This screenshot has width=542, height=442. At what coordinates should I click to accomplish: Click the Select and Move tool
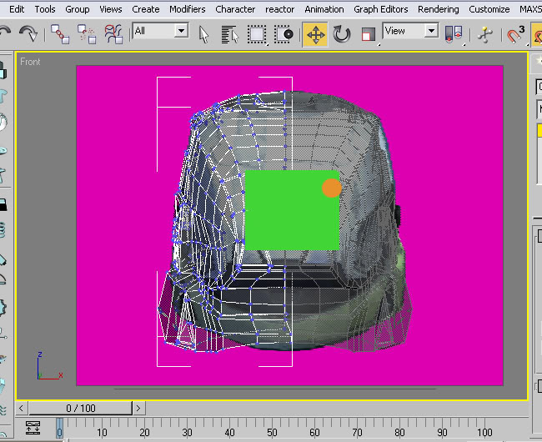[315, 34]
